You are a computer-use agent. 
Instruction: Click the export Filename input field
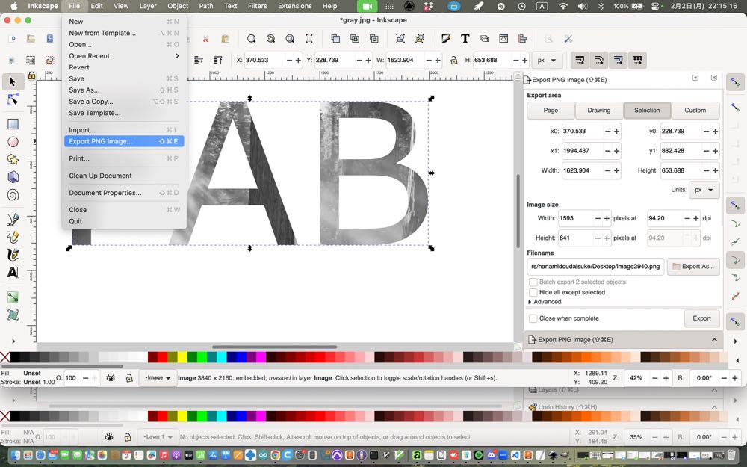[595, 267]
